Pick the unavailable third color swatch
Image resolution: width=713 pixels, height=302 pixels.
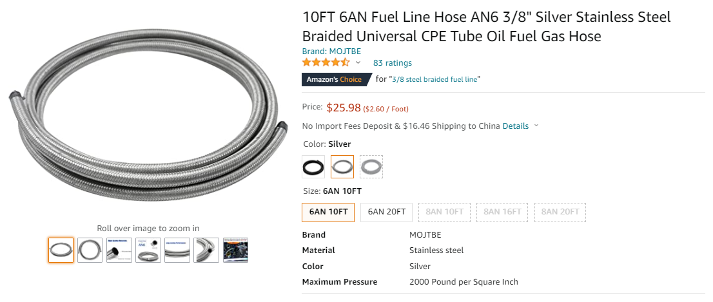[x=371, y=167]
